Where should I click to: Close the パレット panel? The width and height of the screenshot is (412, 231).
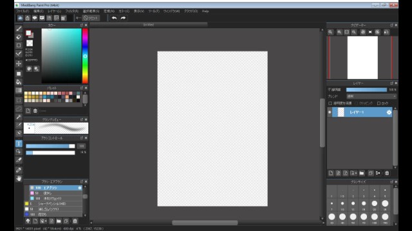pos(86,88)
